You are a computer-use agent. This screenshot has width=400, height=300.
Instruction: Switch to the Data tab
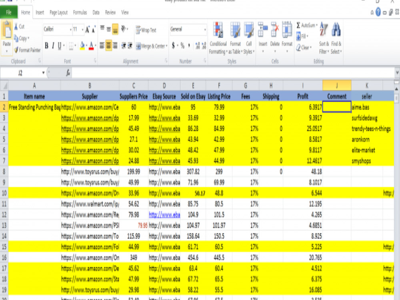(x=96, y=12)
